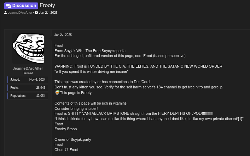Open JeanneDArcAlter profile from thread header
The height and width of the screenshot is (156, 250).
[x=20, y=13]
